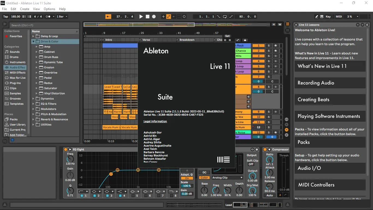Expand the EQ & Filters folder
This screenshot has width=373, height=210.
(33, 104)
